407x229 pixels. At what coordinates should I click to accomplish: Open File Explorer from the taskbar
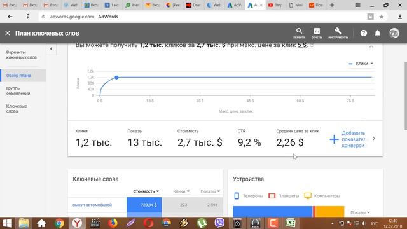pyautogui.click(x=24, y=223)
